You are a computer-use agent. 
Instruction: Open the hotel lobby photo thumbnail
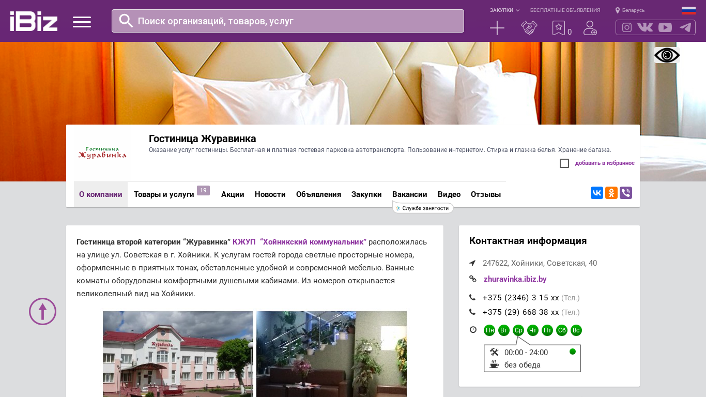coord(331,354)
